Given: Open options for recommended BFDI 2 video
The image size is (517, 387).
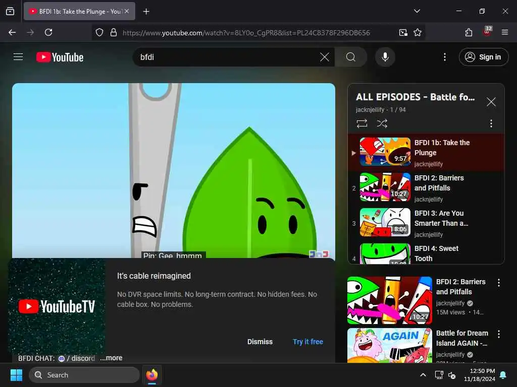Looking at the screenshot, I should [x=498, y=282].
